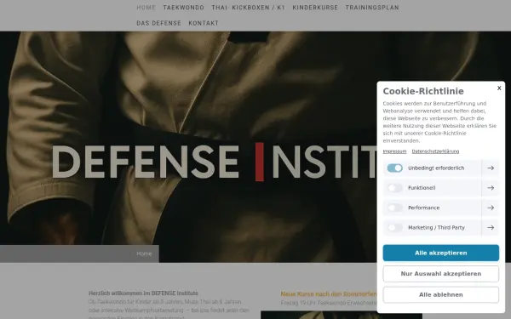
Task: Expand details arrow for Marketing / Third Party
Action: (491, 227)
